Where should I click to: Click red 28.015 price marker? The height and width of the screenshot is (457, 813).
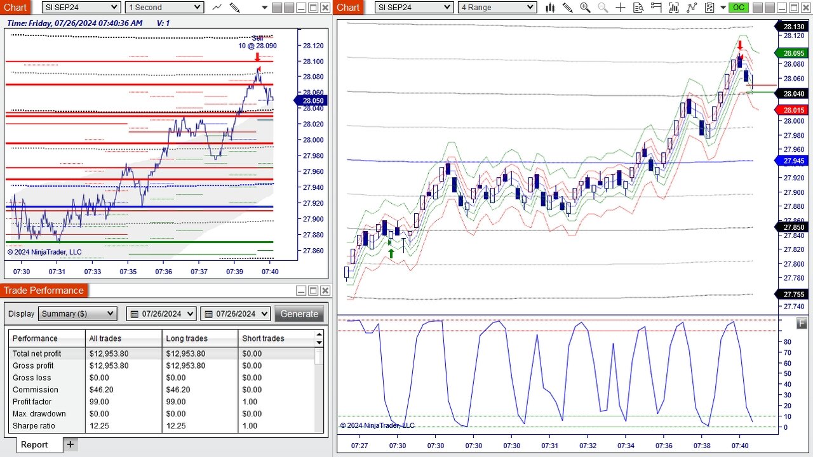792,110
